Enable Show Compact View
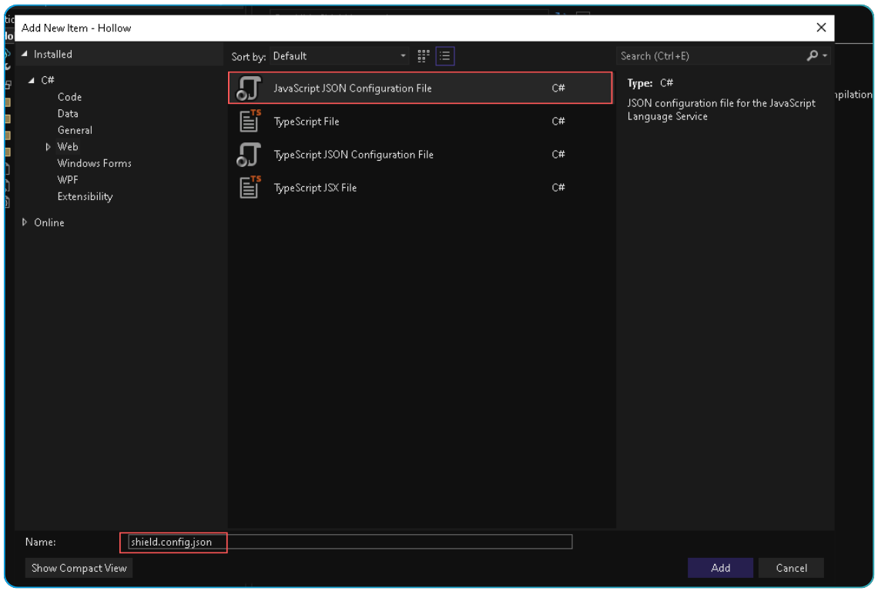The width and height of the screenshot is (878, 591). pos(78,568)
